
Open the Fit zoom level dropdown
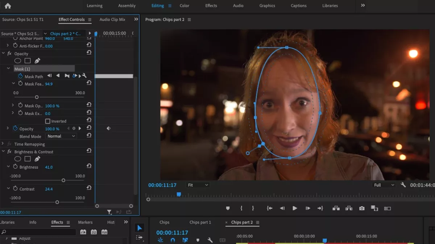tap(197, 185)
